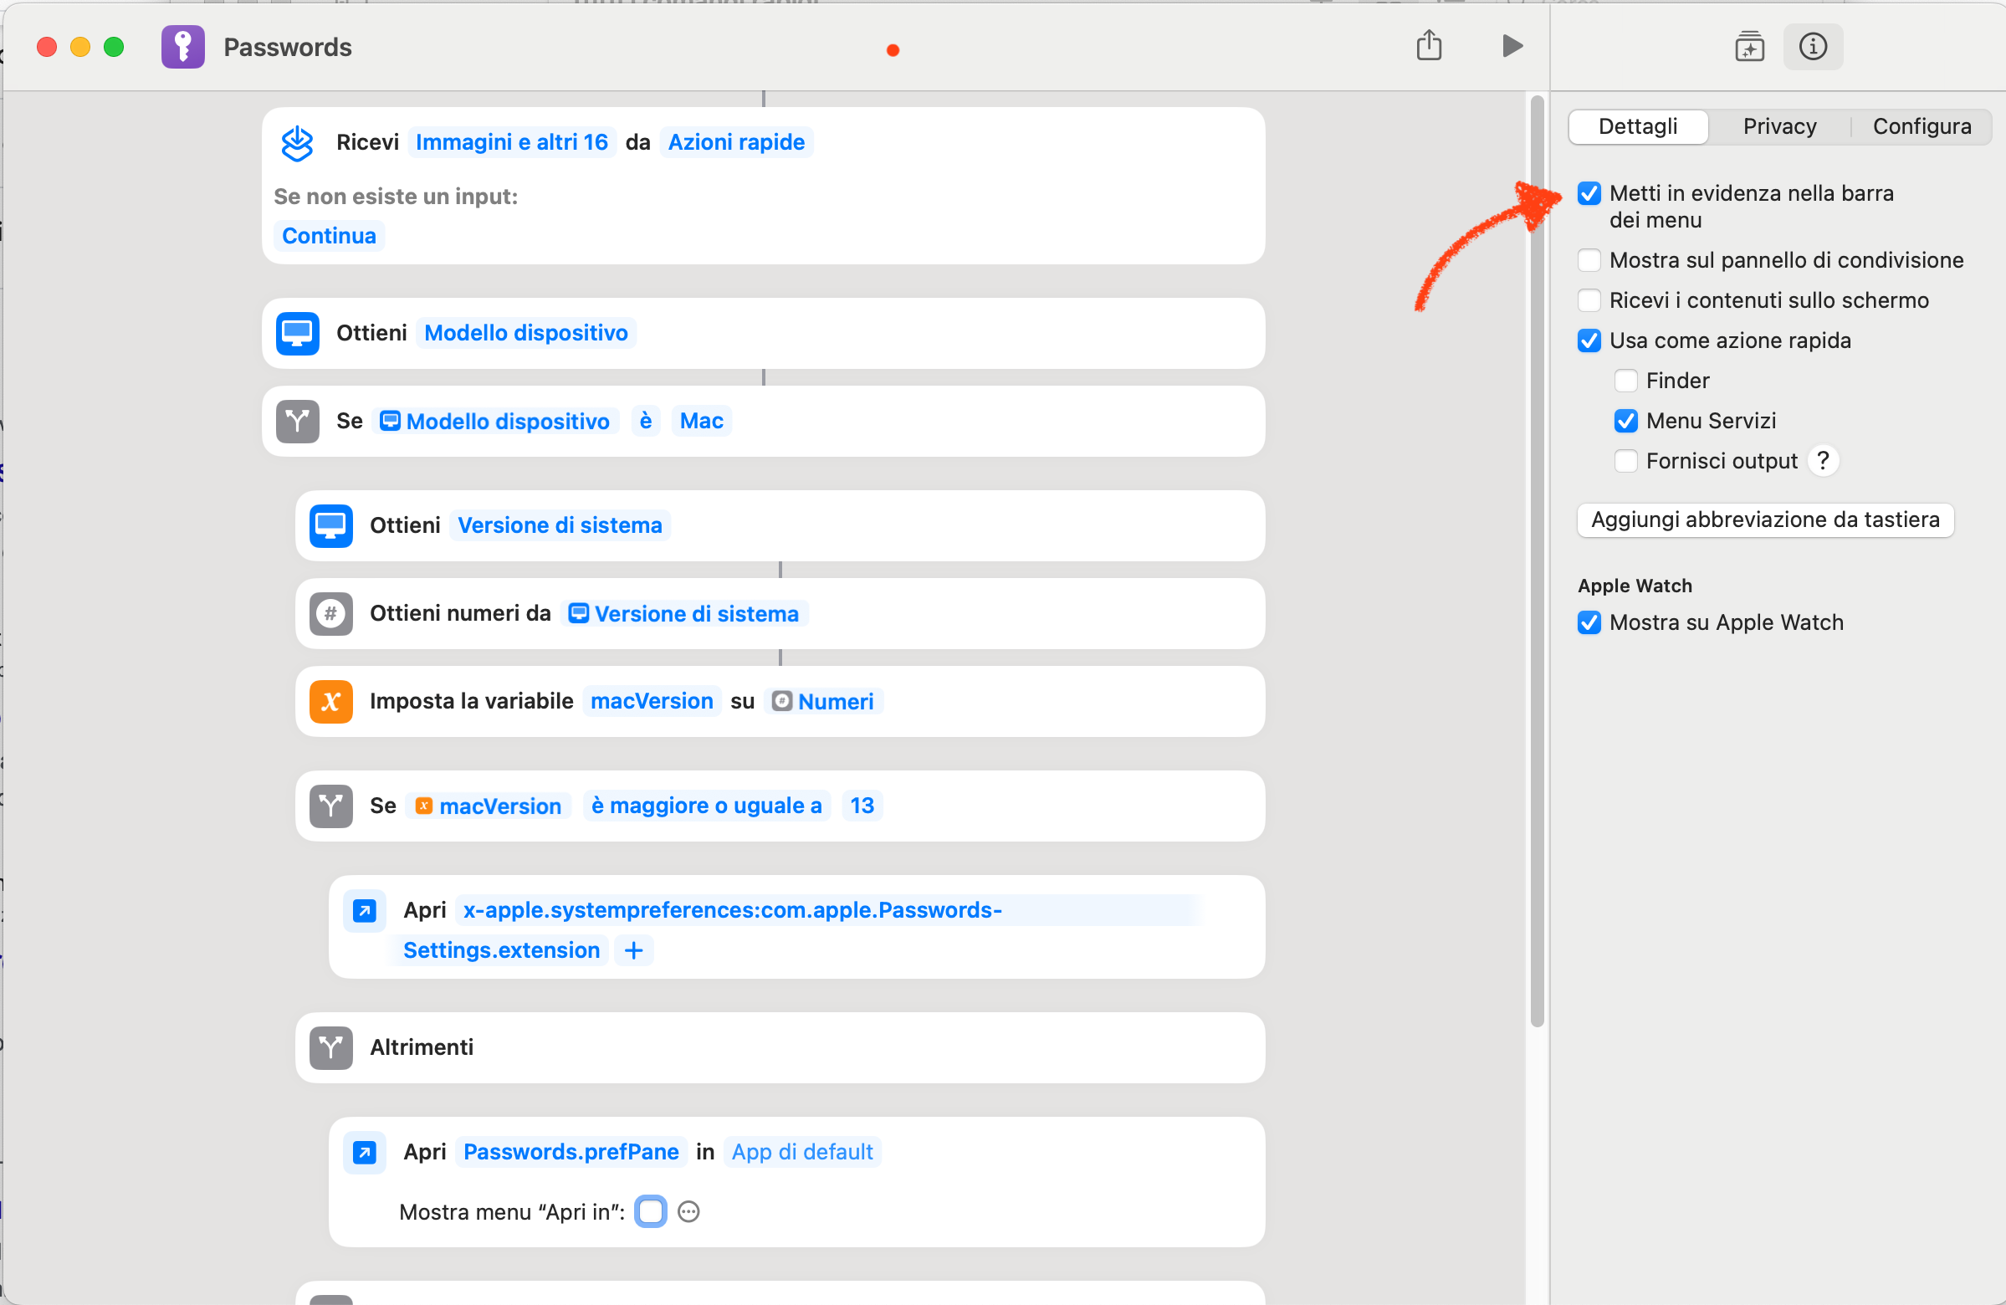
Task: Edit the Mac comparison value
Action: [x=701, y=422]
